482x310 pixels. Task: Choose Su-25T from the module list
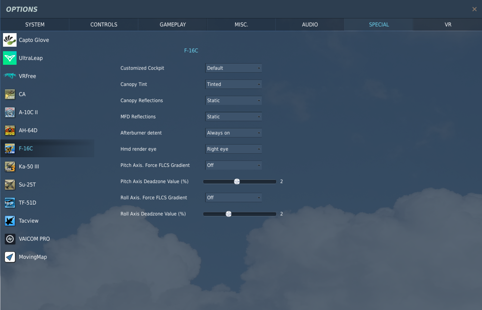coord(47,184)
